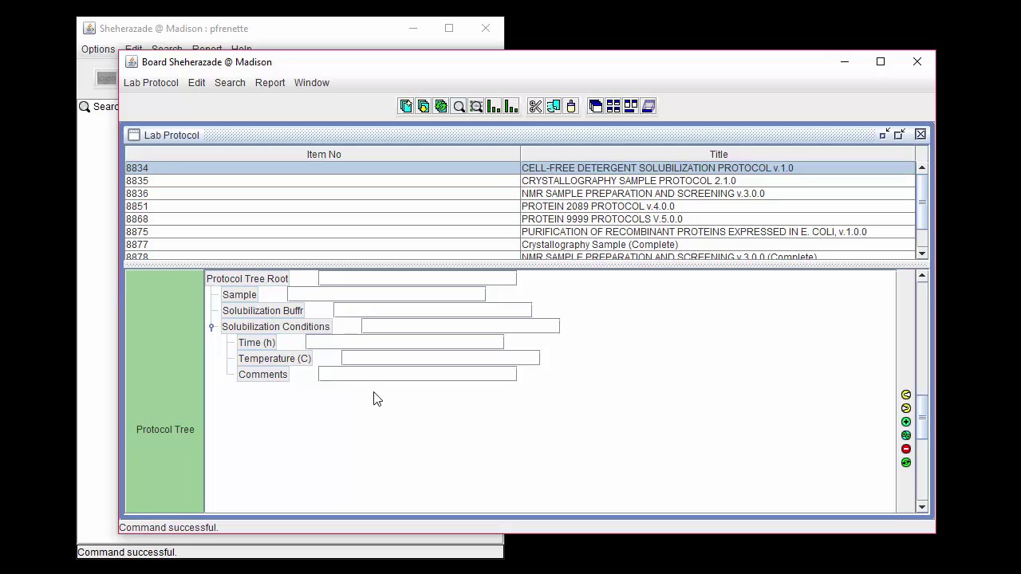
Task: Click the maximize button of Lab Protocol frame
Action: point(900,135)
